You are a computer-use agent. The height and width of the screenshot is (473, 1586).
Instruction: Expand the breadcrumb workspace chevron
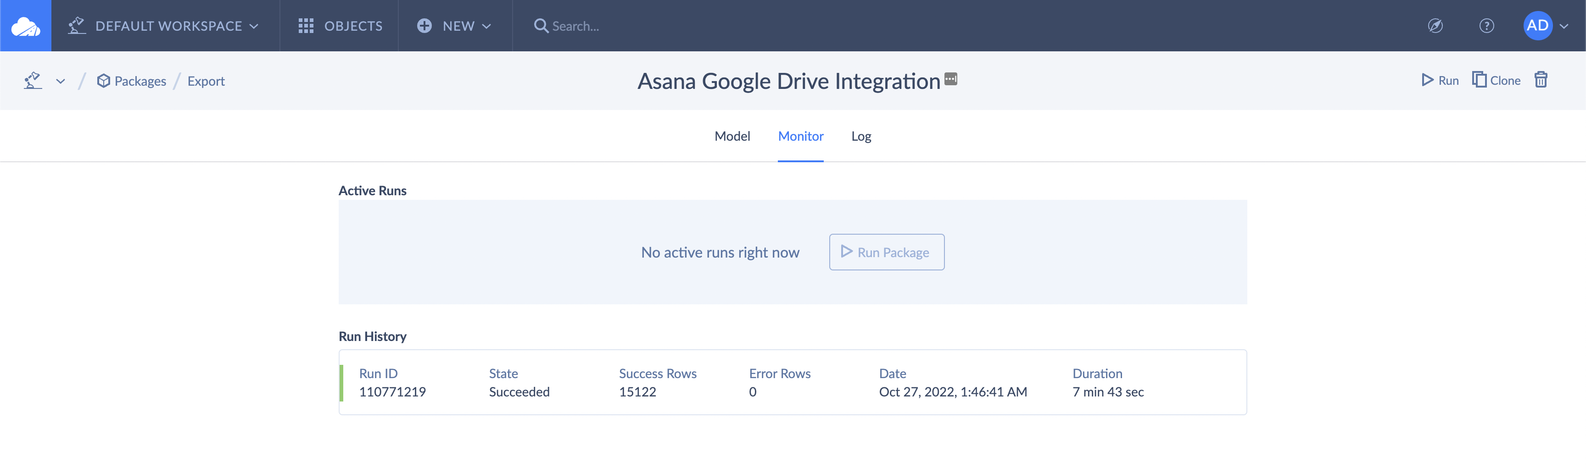(x=60, y=81)
